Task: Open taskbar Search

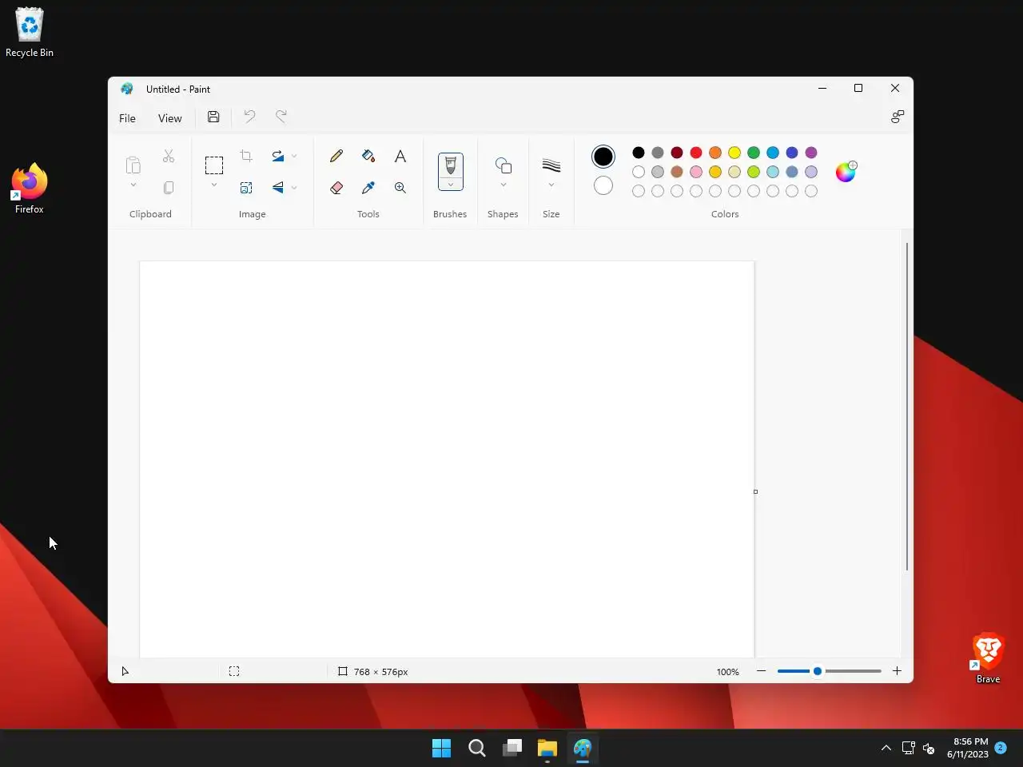Action: click(477, 748)
